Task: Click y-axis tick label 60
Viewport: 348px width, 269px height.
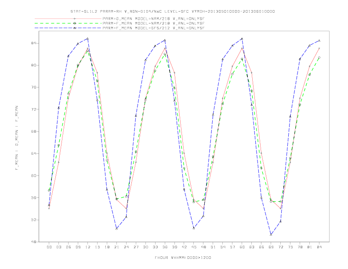Action: pos(33,175)
